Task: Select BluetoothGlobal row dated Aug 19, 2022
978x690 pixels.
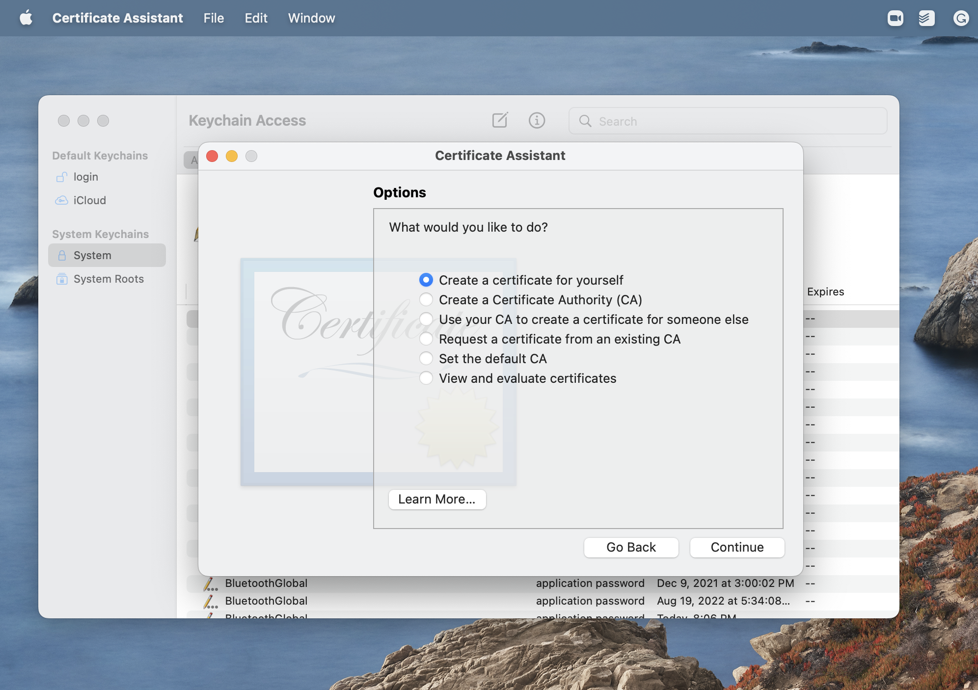Action: click(x=543, y=601)
